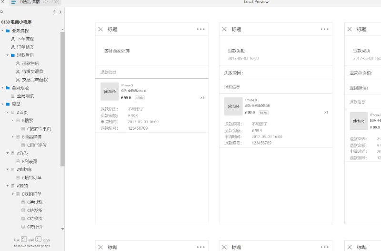This screenshot has height=251, width=381.
Task: Open the C待付款 page
Action: coord(35,202)
